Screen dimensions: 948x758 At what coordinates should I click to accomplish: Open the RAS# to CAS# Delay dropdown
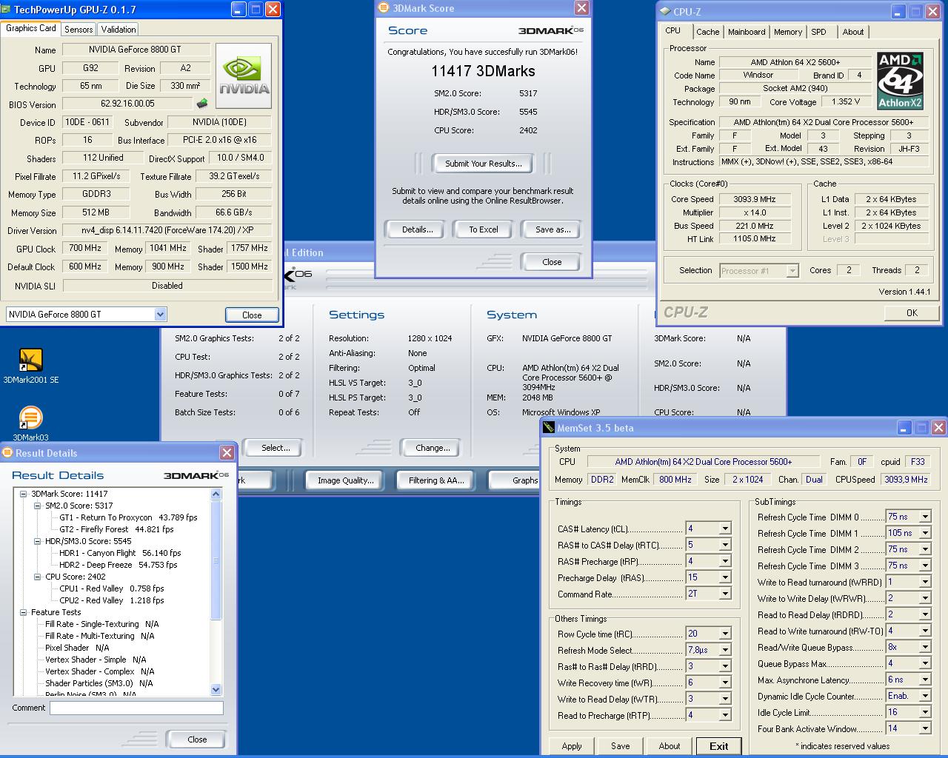click(x=724, y=545)
